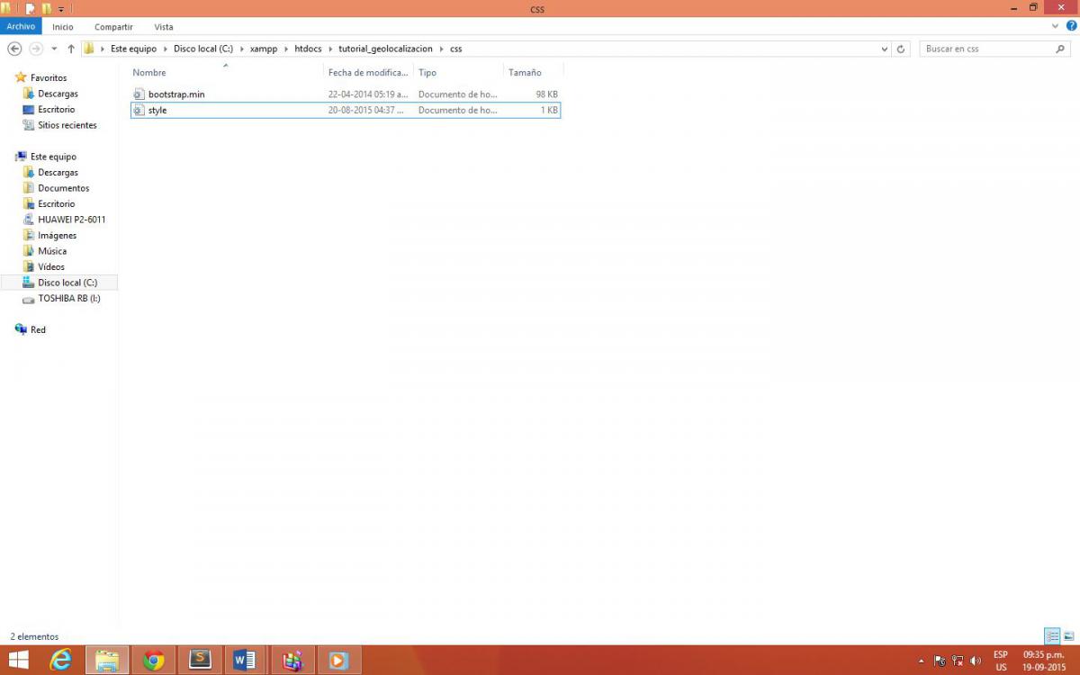
Task: Click xampp in the address path
Action: click(264, 49)
